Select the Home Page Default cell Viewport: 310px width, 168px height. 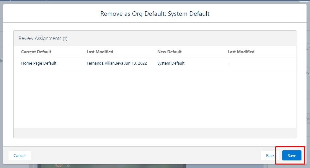pyautogui.click(x=39, y=63)
